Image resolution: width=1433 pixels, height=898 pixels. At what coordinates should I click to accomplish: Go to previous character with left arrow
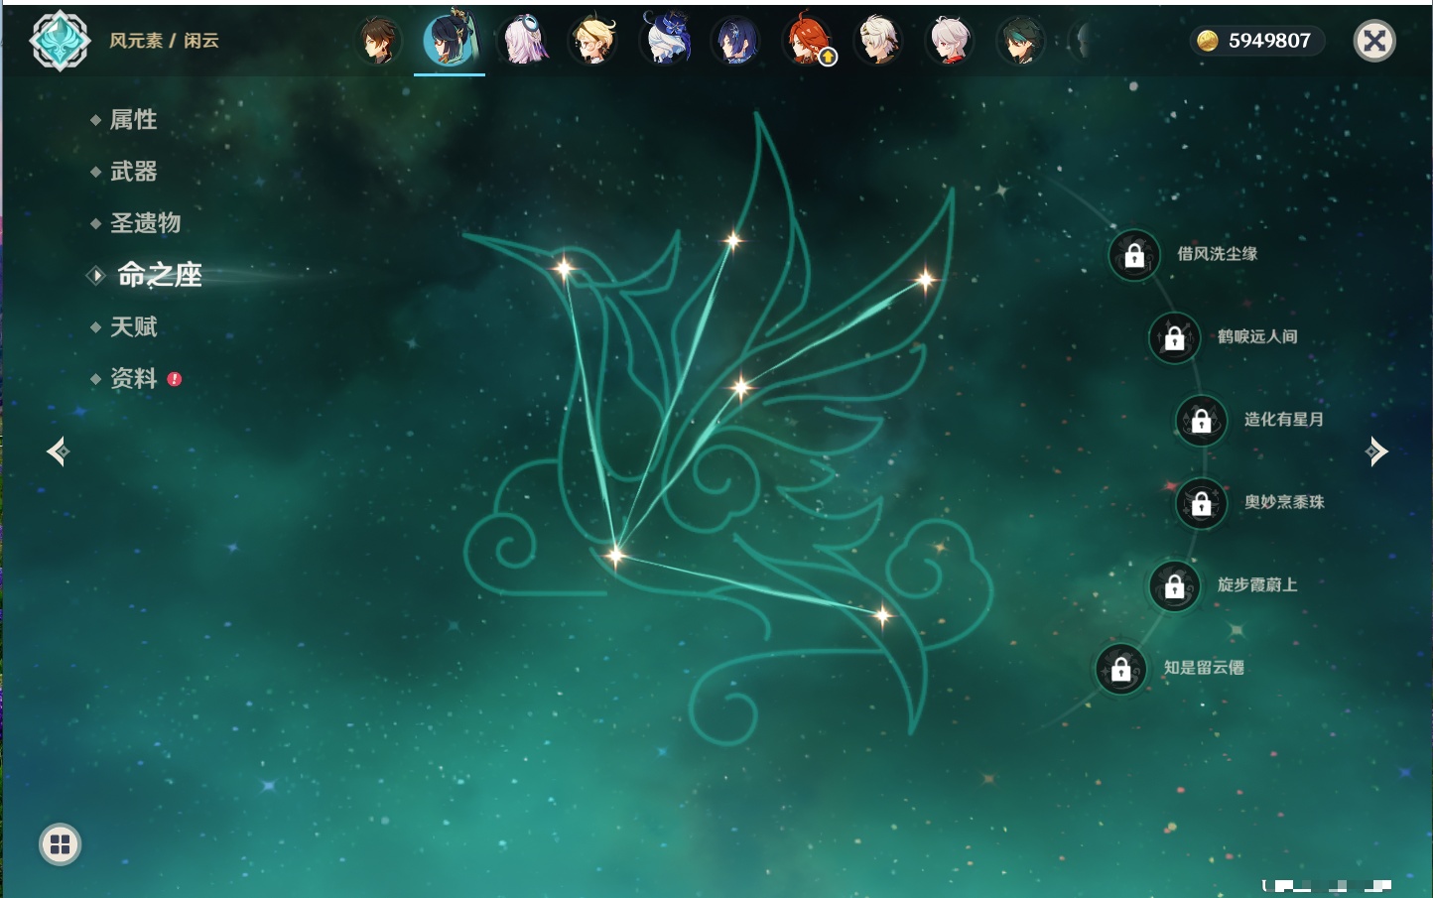(58, 451)
